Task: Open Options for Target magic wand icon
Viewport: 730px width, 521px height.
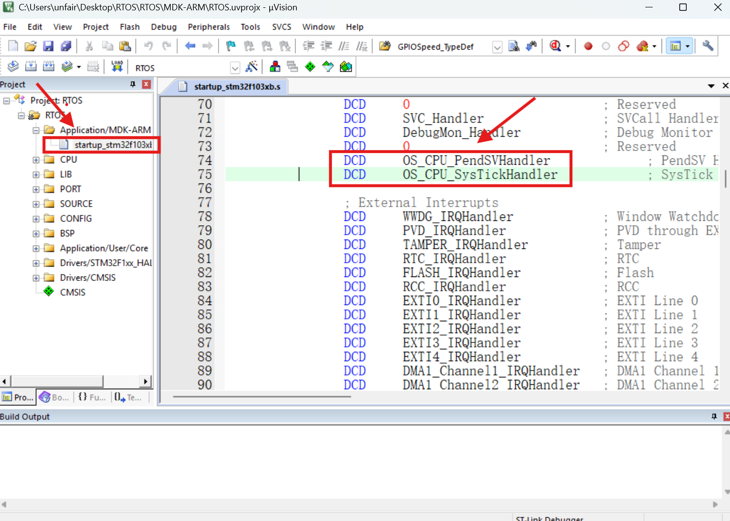Action: (x=252, y=66)
